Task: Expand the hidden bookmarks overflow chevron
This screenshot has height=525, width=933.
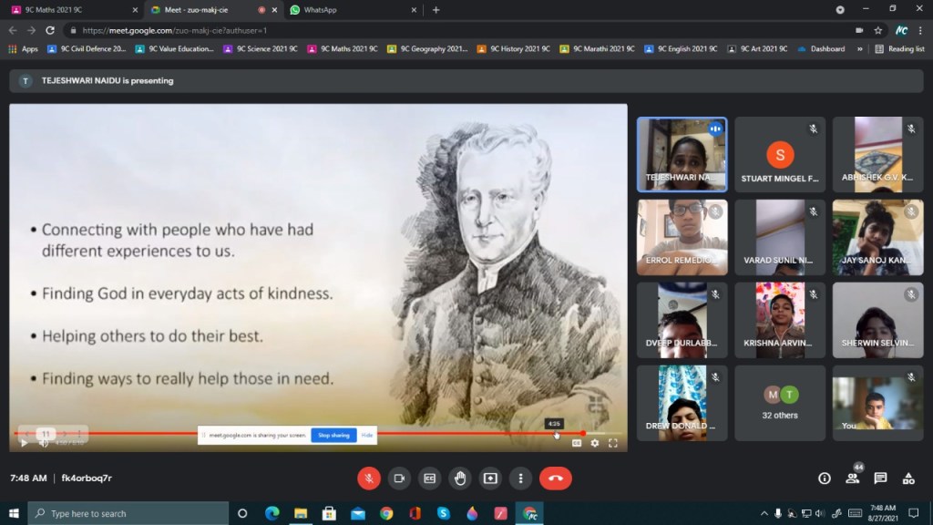Action: point(860,49)
